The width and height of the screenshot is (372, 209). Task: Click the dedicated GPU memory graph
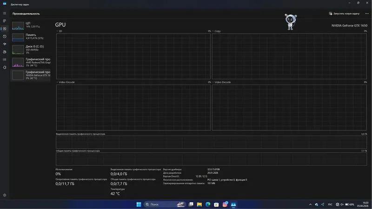click(212, 142)
